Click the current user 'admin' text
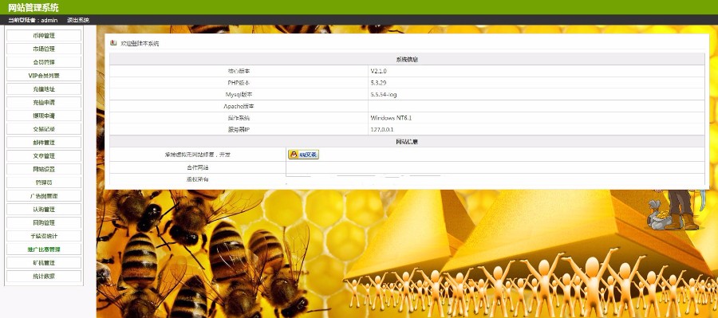The height and width of the screenshot is (318, 718). pos(49,20)
